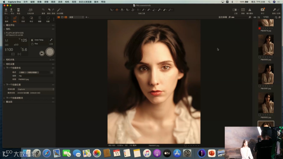Select the rotate straighten tool
This screenshot has height=159, width=283.
[133, 10]
